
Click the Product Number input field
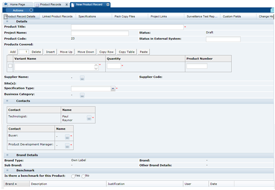197,66
